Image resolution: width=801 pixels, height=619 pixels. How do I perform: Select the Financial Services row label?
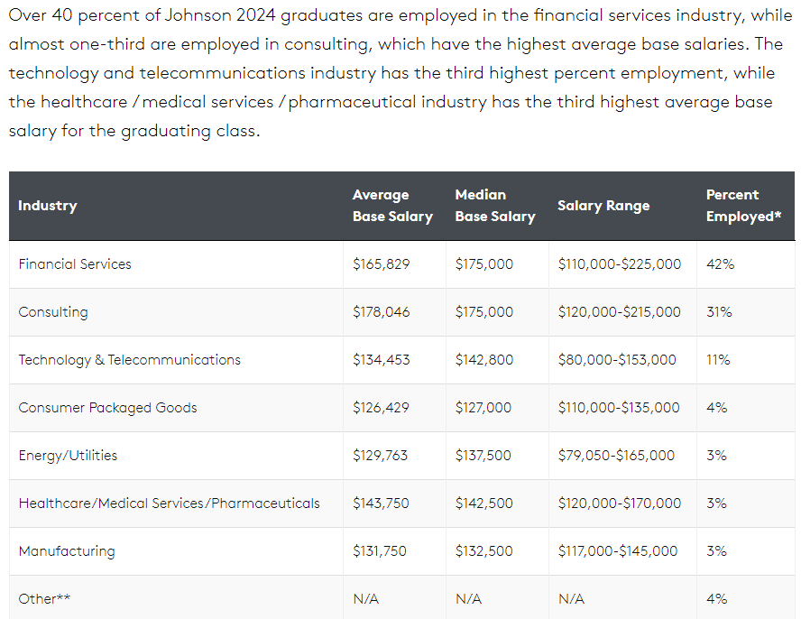75,264
